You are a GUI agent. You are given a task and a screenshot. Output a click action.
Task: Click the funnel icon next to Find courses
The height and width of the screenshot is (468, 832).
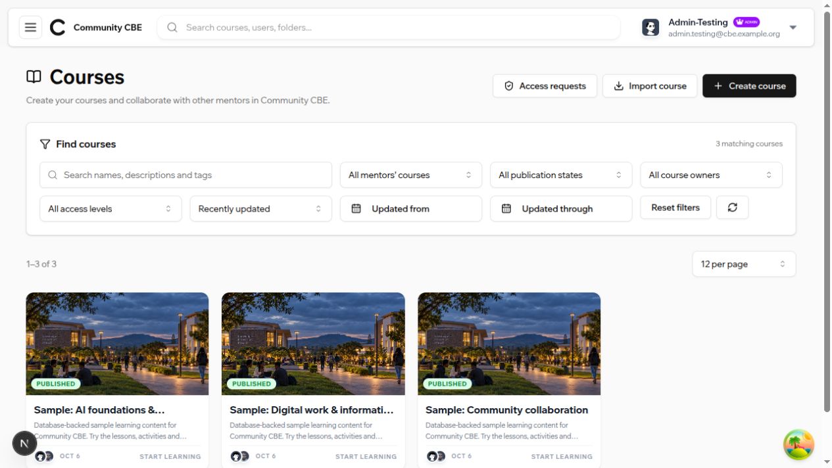[x=45, y=144]
